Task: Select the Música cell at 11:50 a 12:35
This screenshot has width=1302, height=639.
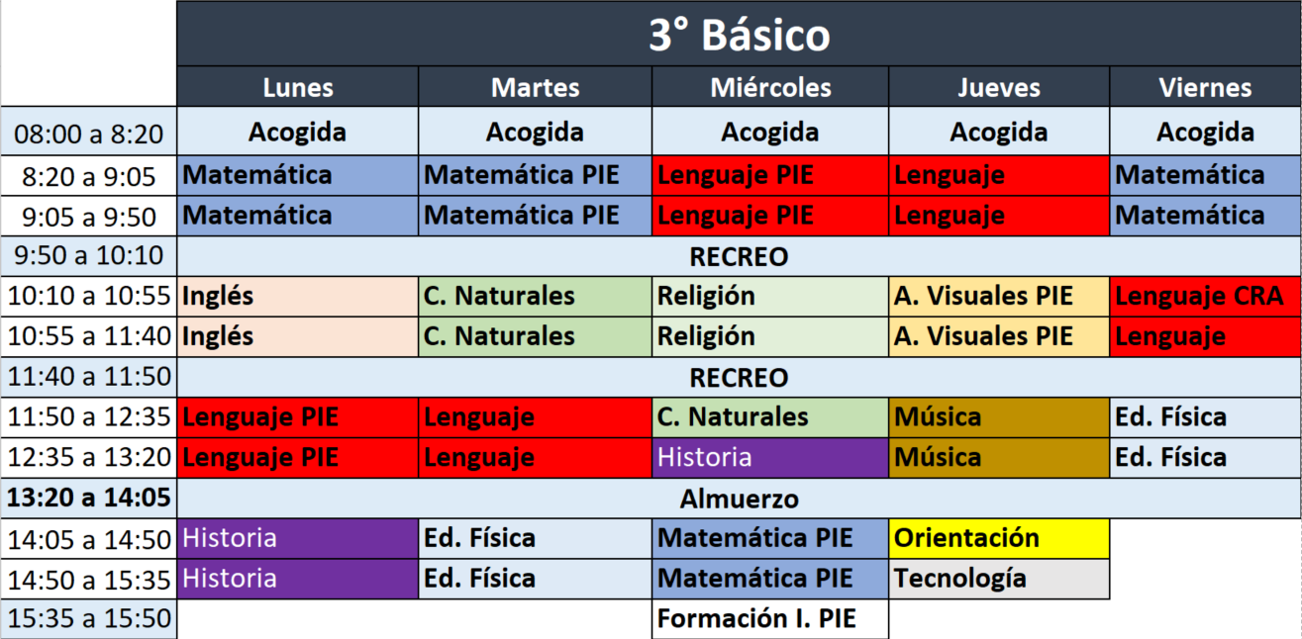Action: [x=999, y=417]
